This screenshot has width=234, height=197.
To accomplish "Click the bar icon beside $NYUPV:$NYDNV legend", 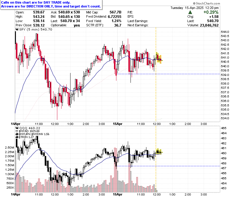I will [x=17, y=134].
